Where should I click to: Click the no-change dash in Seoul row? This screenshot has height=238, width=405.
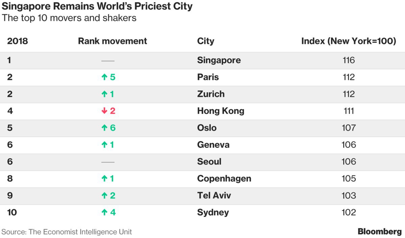108,162
